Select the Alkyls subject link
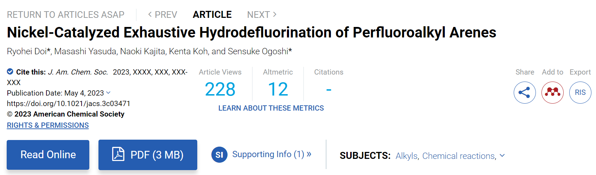Viewport: 596px width, 175px height. point(407,156)
